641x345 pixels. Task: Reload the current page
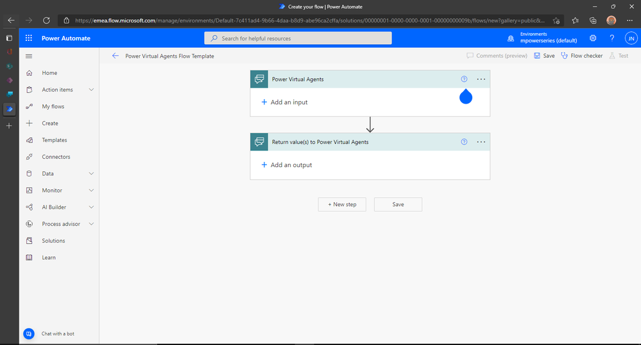(x=47, y=20)
